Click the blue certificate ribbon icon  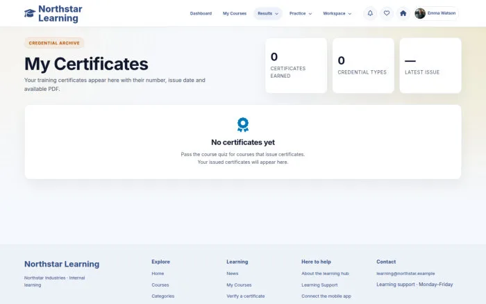(243, 124)
